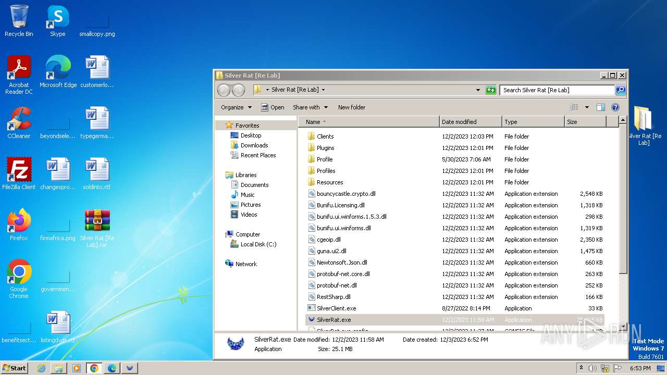Open the Share with dropdown menu
The width and height of the screenshot is (667, 375).
click(x=310, y=107)
